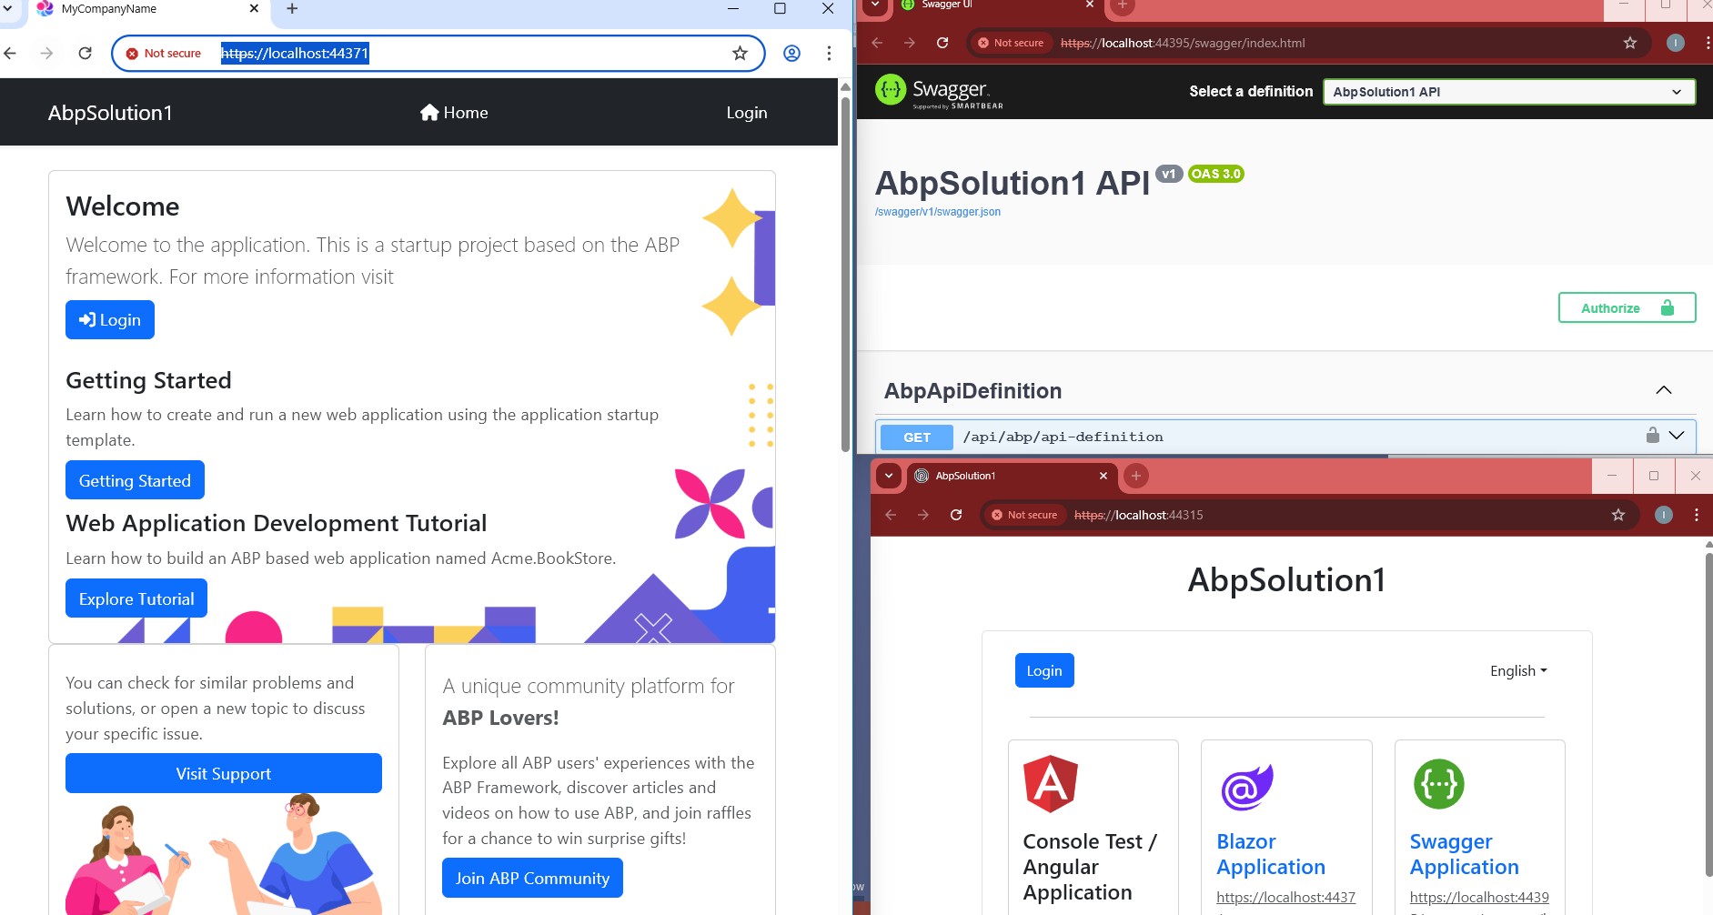This screenshot has height=915, width=1713.
Task: Click the AbpSolution1 brand in the navbar
Action: tap(110, 113)
